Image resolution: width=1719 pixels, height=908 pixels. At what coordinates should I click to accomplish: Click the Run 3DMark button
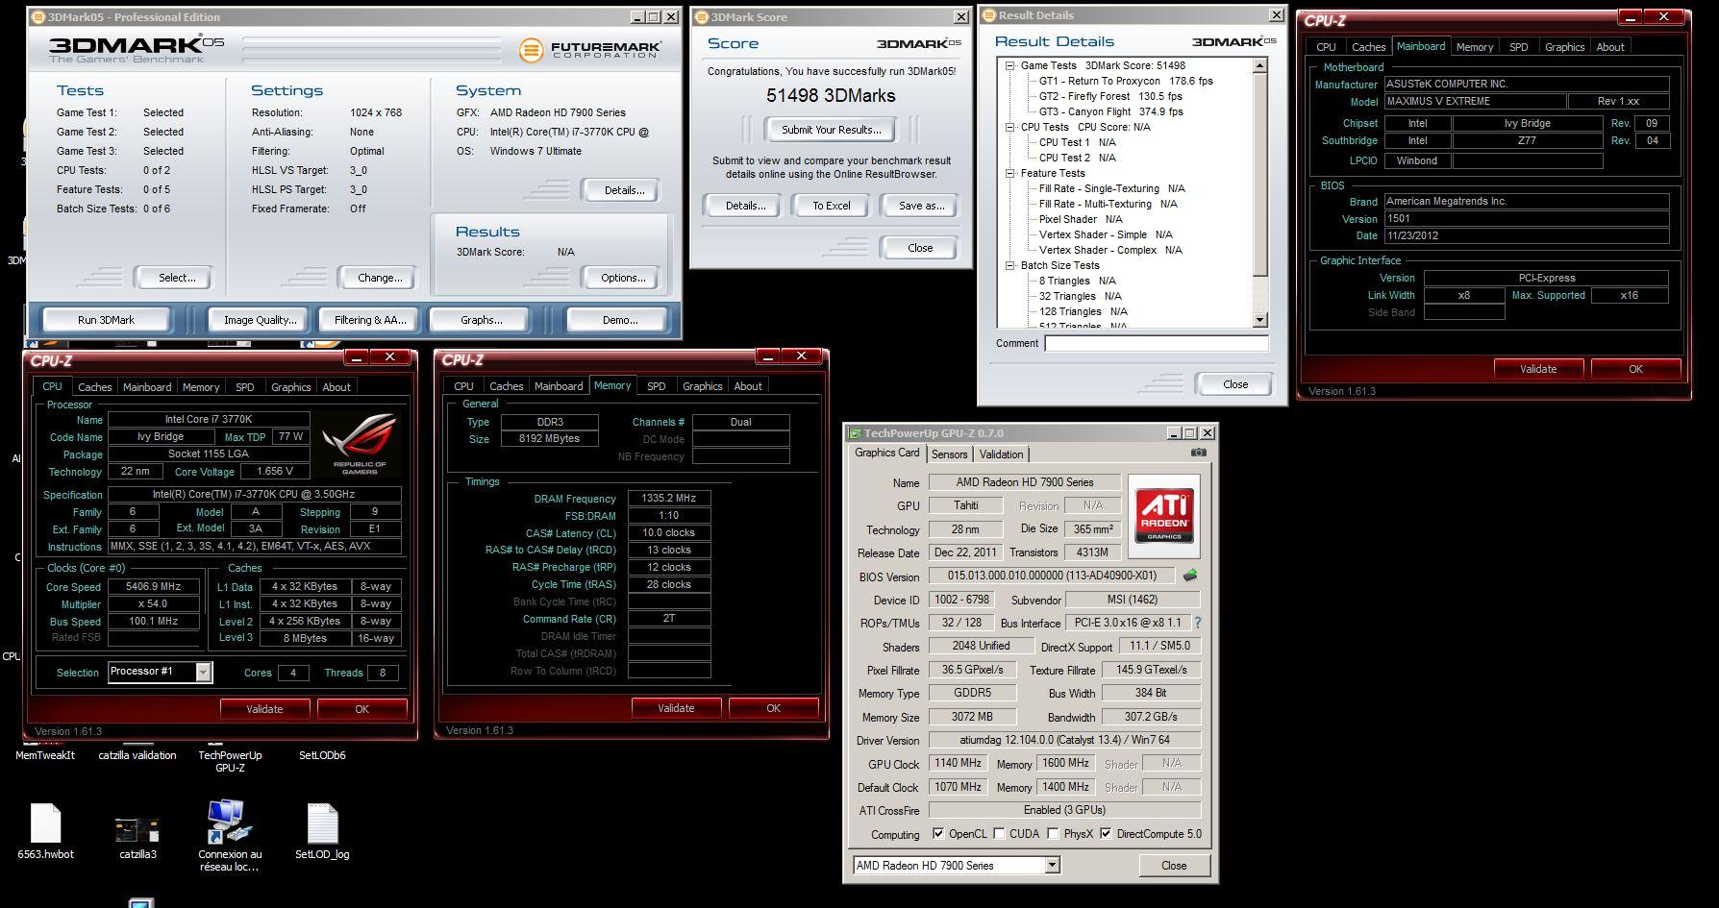[x=106, y=320]
